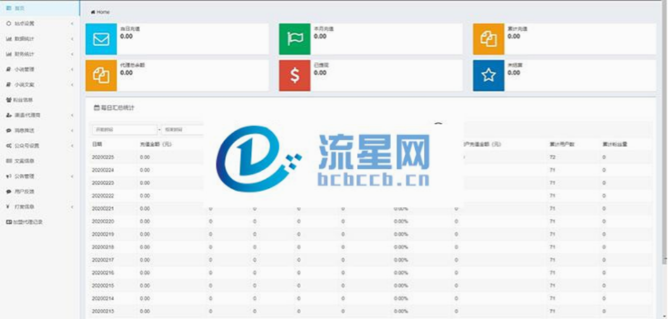Click the home icon in breadcrumb

click(x=93, y=12)
